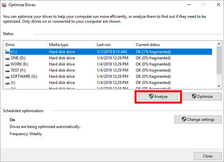
Task: Select the TEST (F:) drive
Action: click(108, 70)
